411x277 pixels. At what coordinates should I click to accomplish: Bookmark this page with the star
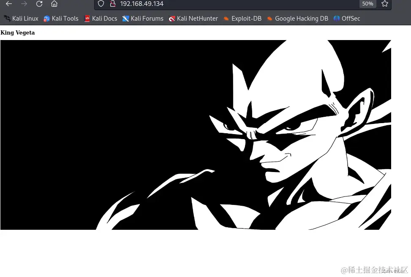[x=384, y=4]
